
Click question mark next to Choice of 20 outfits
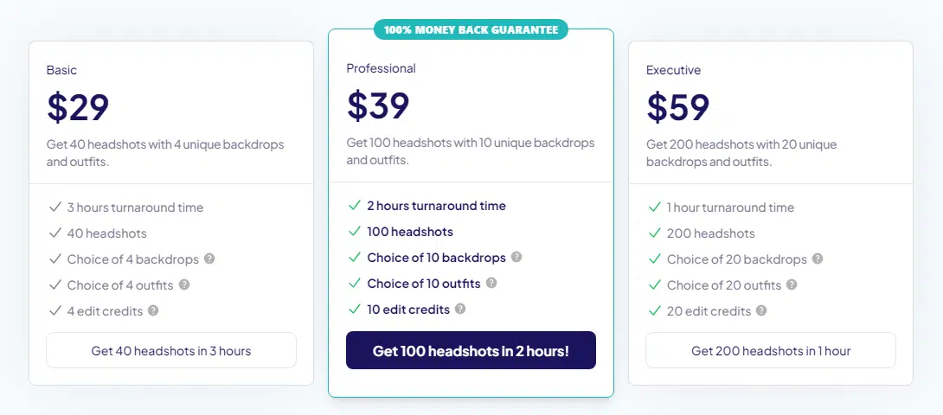pyautogui.click(x=792, y=284)
